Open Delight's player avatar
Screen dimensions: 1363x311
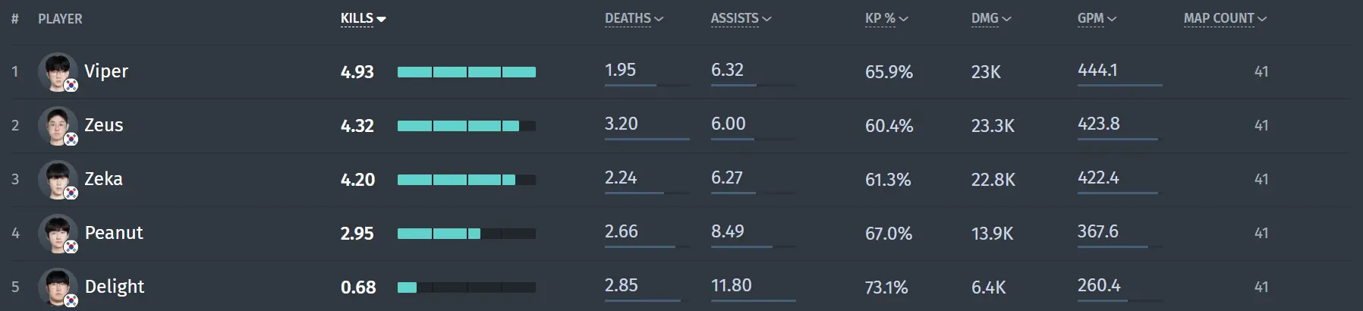[x=58, y=287]
